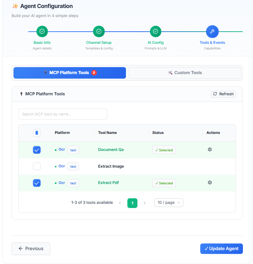This screenshot has width=253, height=264.
Task: Uncheck the Document Qa tool checkbox
Action: [37, 150]
